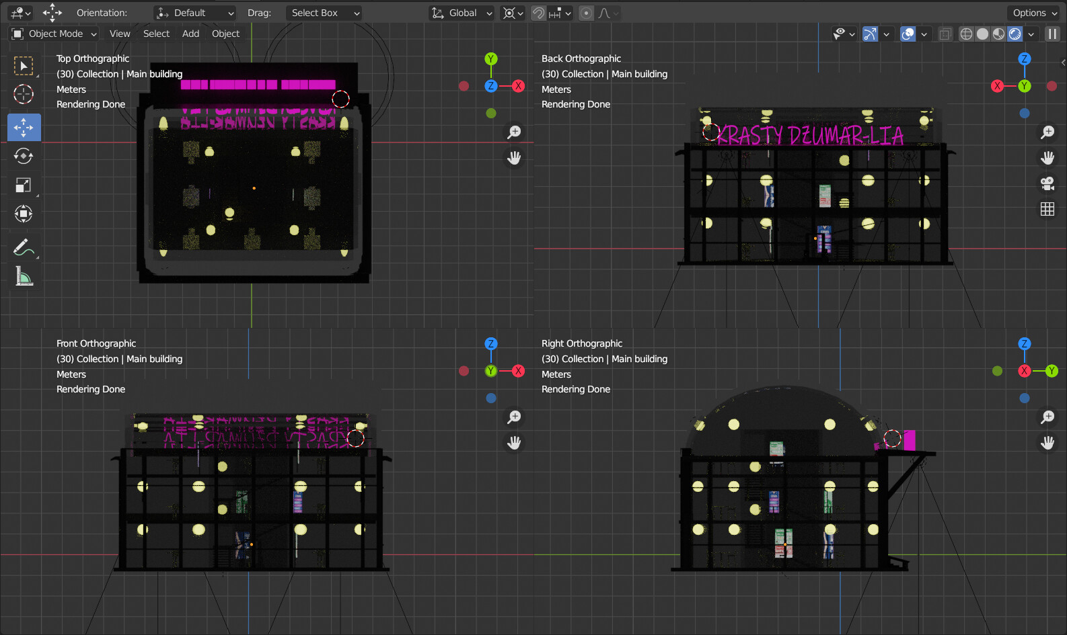The width and height of the screenshot is (1067, 635).
Task: Click the Select Box tool icon
Action: [24, 66]
